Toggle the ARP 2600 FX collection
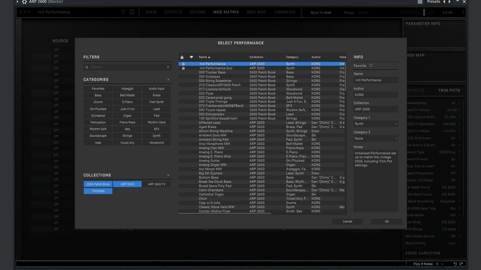Image resolution: width=481 pixels, height=270 pixels. tap(157, 184)
